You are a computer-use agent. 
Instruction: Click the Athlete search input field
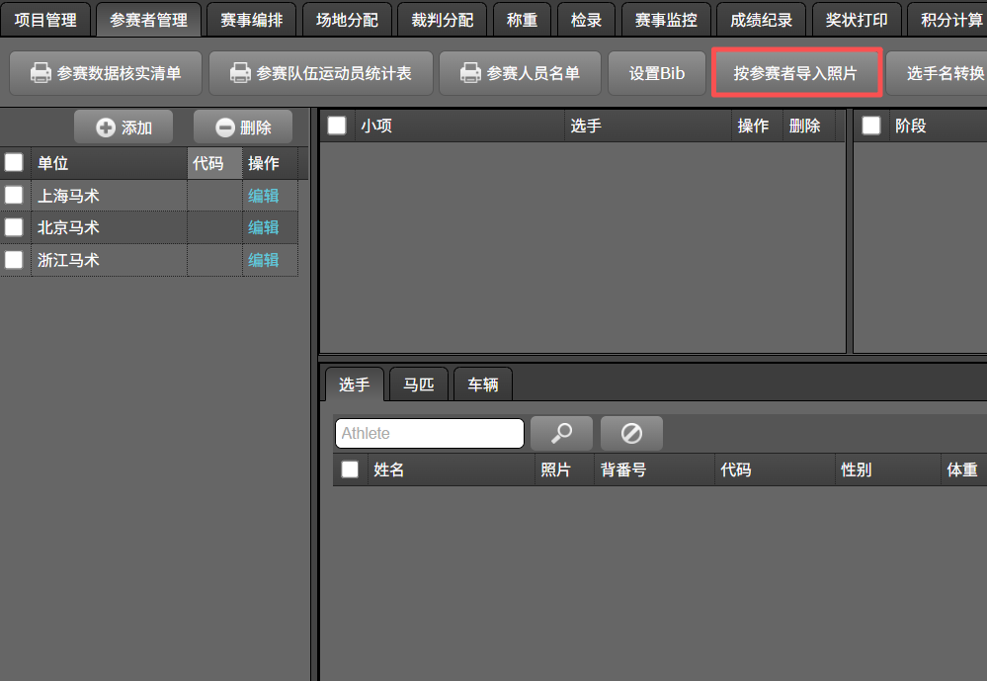pos(429,434)
